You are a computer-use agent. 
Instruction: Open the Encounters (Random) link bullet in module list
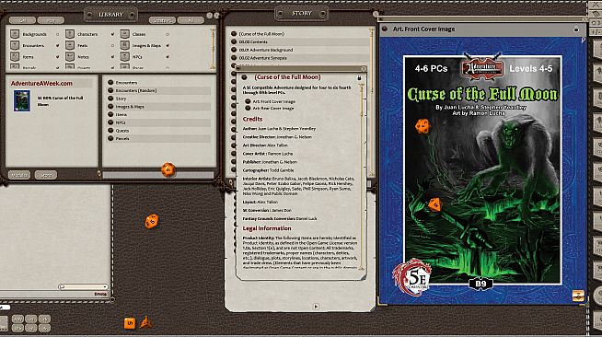click(110, 90)
